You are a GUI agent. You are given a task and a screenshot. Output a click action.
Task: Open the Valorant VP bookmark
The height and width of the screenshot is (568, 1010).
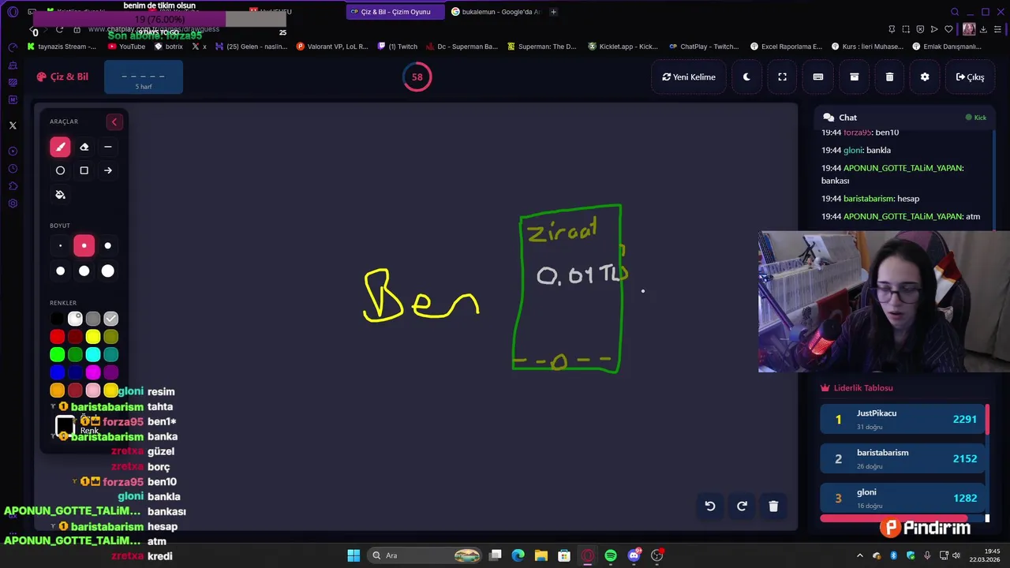click(x=332, y=47)
